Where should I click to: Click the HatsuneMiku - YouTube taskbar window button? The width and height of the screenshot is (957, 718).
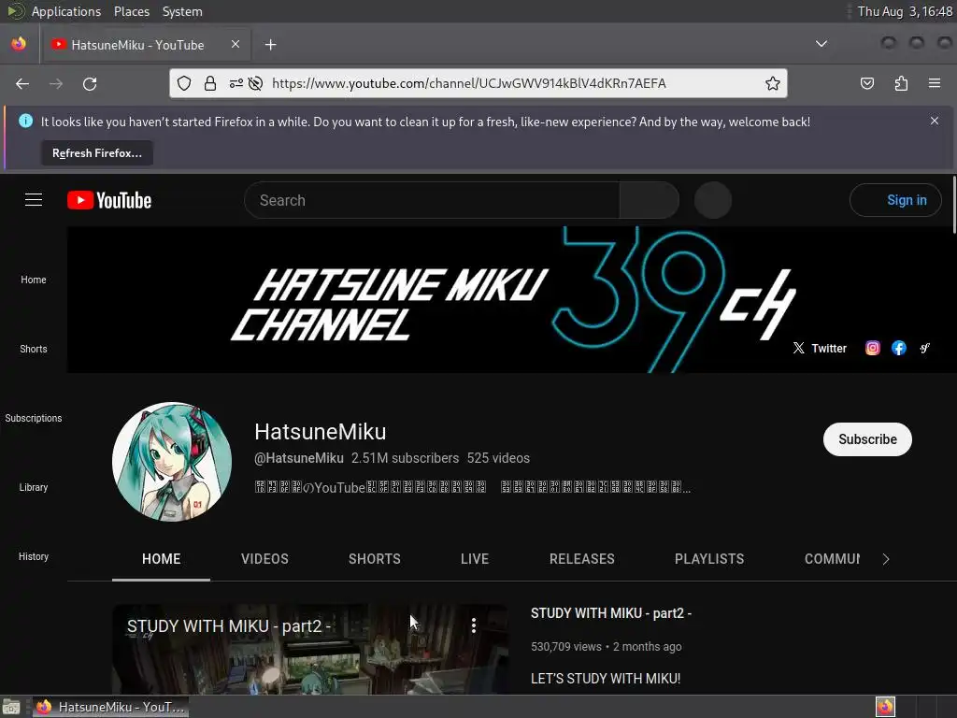point(110,707)
